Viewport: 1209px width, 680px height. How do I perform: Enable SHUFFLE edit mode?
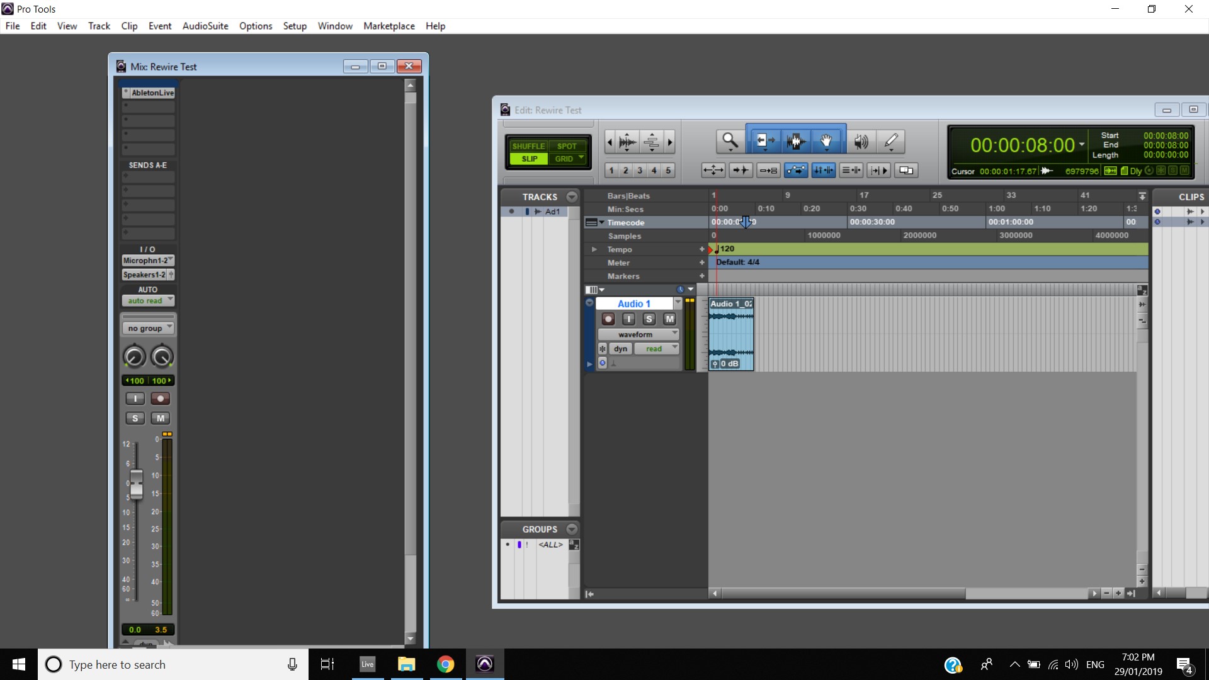tap(528, 146)
